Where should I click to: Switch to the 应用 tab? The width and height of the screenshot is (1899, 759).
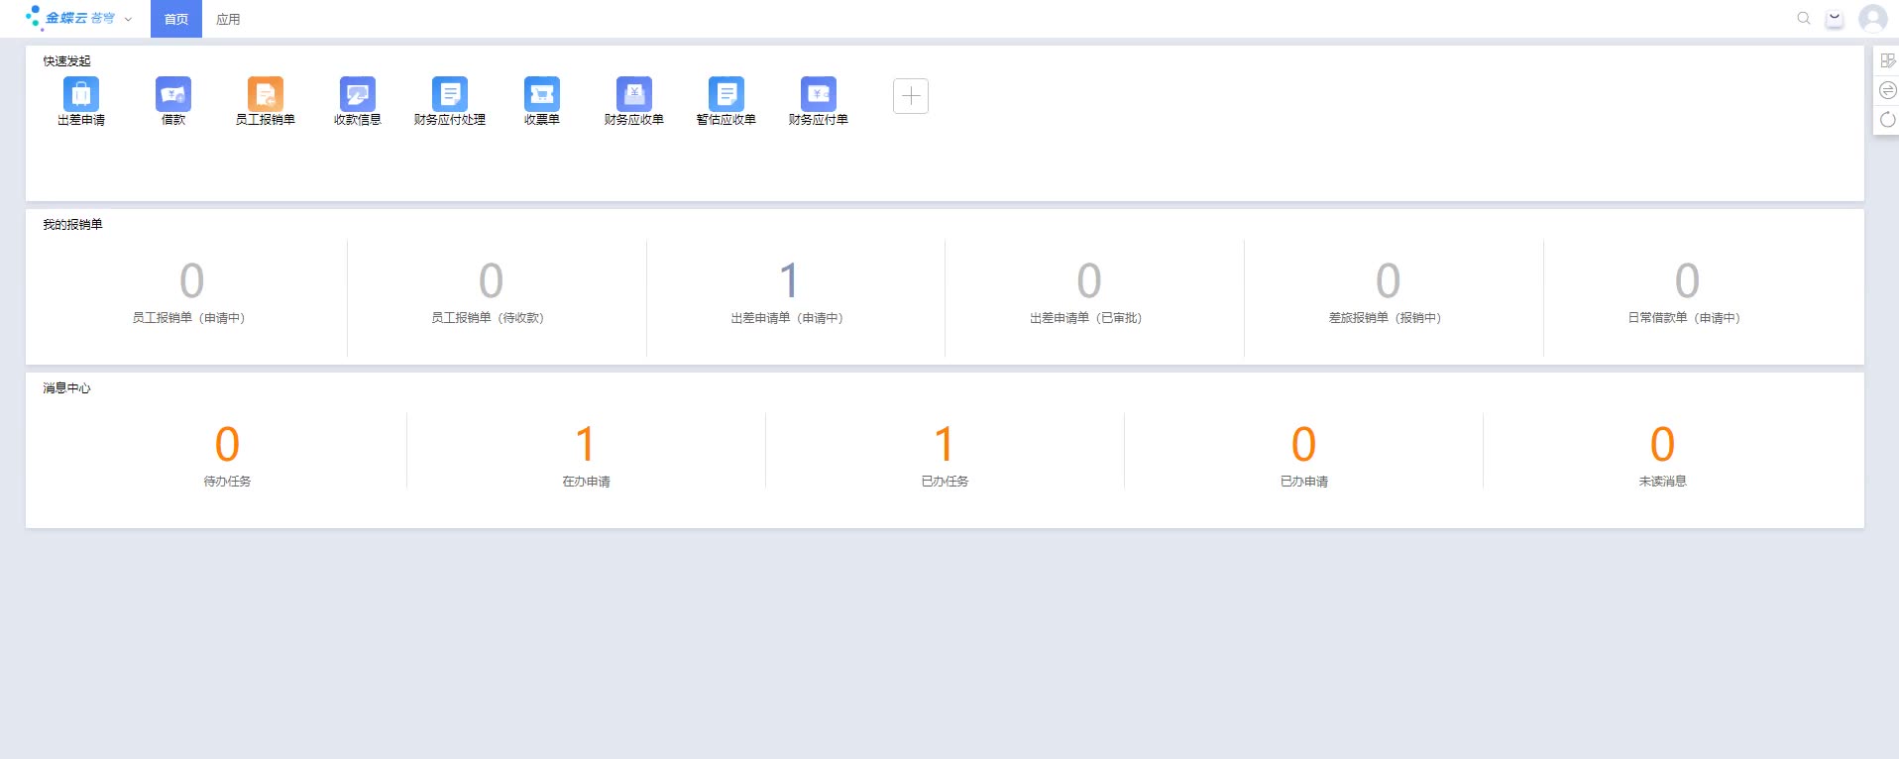[x=228, y=19]
